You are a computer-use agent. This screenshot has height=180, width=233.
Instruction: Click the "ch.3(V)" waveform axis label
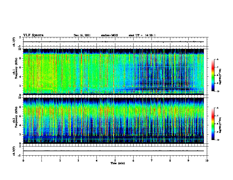[x=14, y=151]
